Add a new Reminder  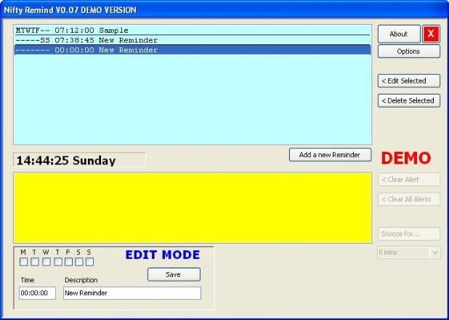330,155
